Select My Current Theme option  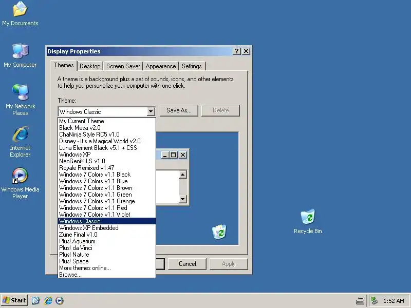[x=107, y=121]
